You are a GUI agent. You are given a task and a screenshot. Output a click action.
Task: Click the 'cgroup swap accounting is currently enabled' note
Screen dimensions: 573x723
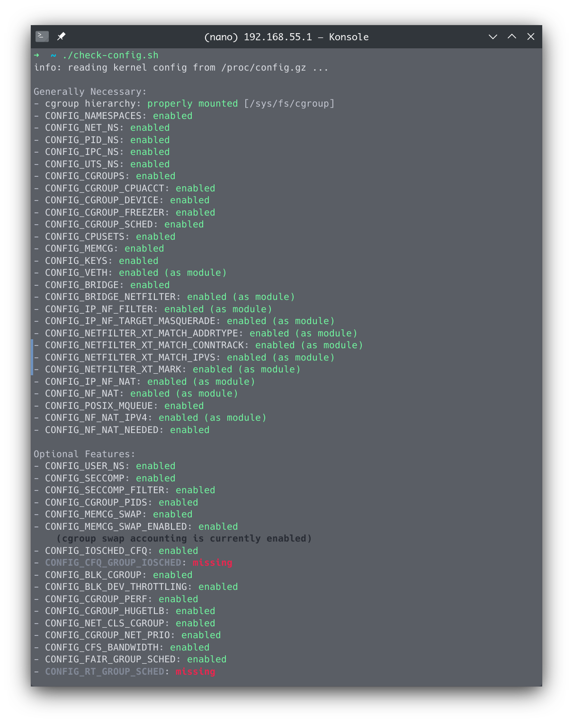coord(184,539)
